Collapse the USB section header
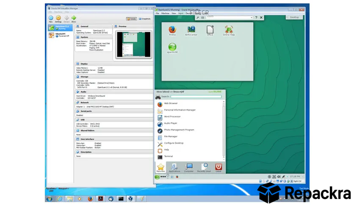The width and height of the screenshot is (354, 205). (x=114, y=120)
